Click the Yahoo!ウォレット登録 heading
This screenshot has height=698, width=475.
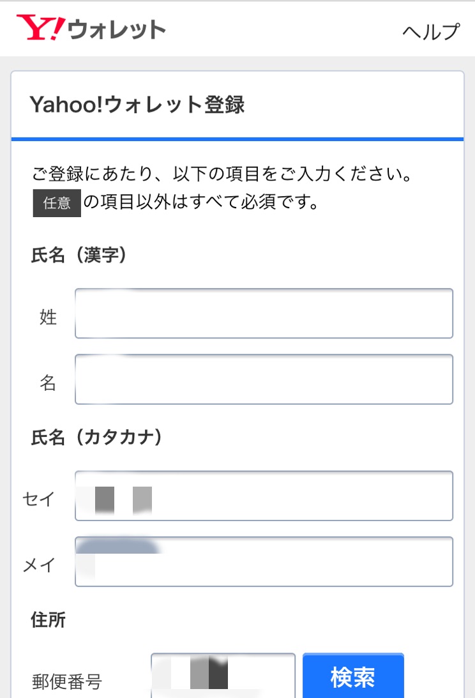coord(137,105)
